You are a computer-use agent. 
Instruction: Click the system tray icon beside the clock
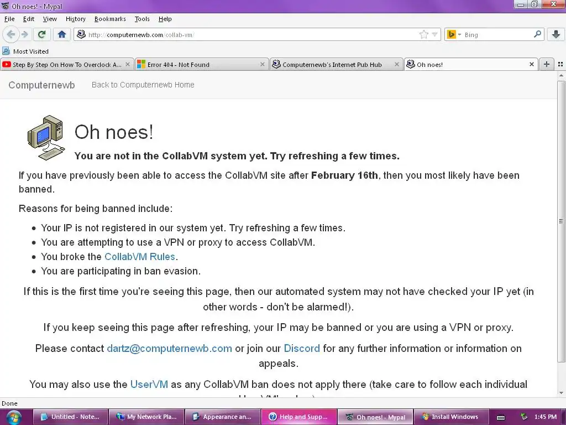coord(524,417)
